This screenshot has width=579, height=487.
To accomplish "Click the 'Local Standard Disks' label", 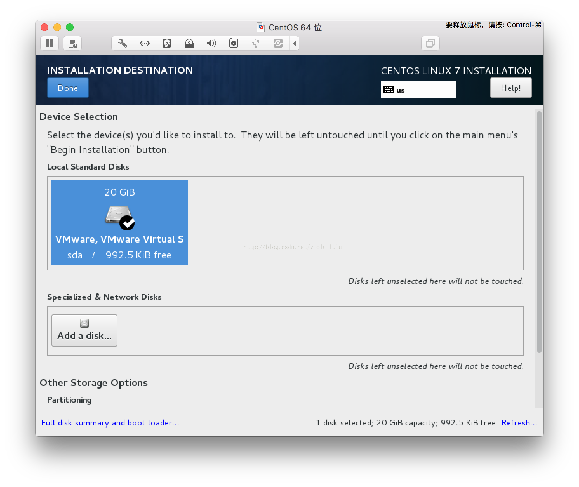I will tap(88, 167).
